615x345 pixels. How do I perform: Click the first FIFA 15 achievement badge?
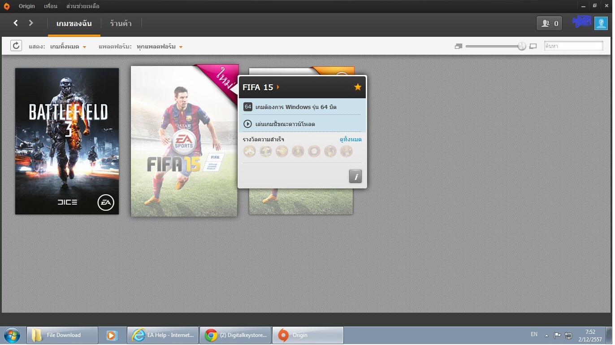click(250, 151)
